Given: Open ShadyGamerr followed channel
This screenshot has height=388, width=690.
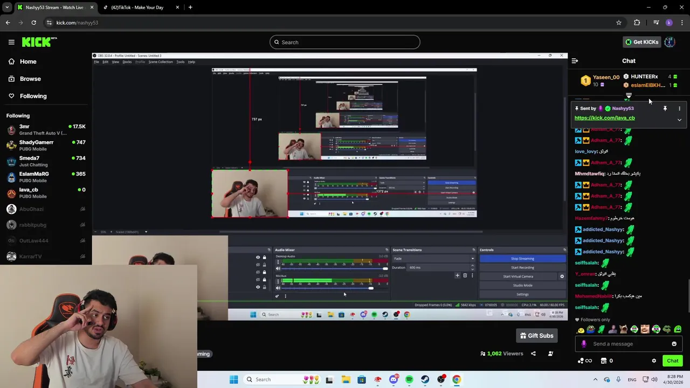Looking at the screenshot, I should pos(46,145).
